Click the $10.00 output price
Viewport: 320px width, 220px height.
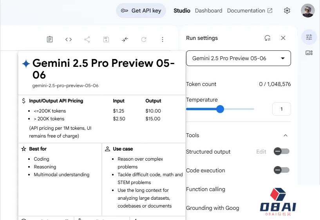point(153,111)
